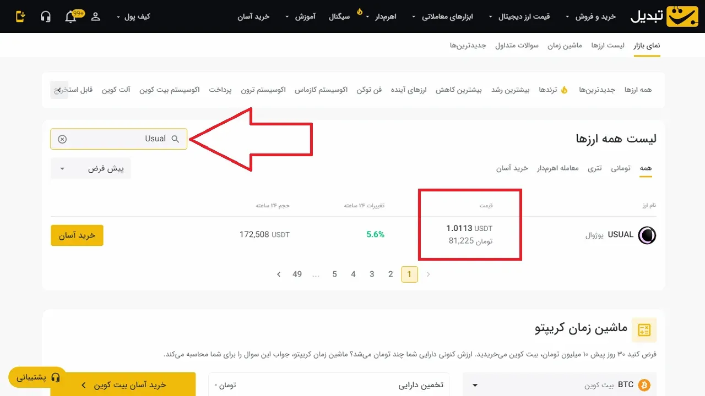Open the پیش فرض sort dropdown
The height and width of the screenshot is (396, 705).
pos(91,169)
